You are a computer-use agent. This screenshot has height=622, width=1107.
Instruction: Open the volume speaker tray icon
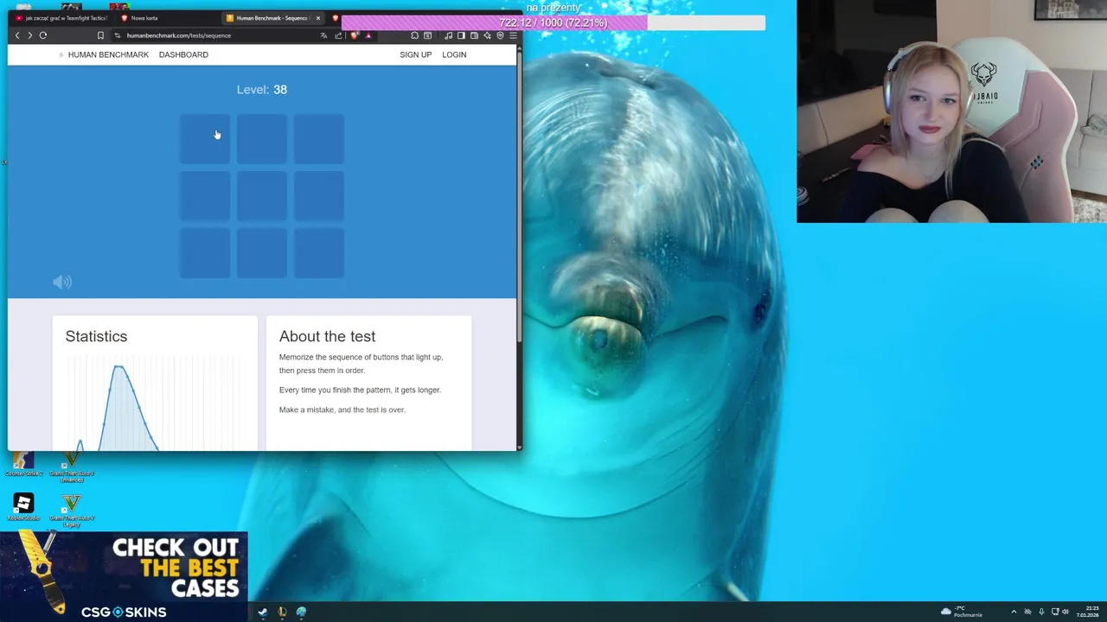(x=1065, y=612)
